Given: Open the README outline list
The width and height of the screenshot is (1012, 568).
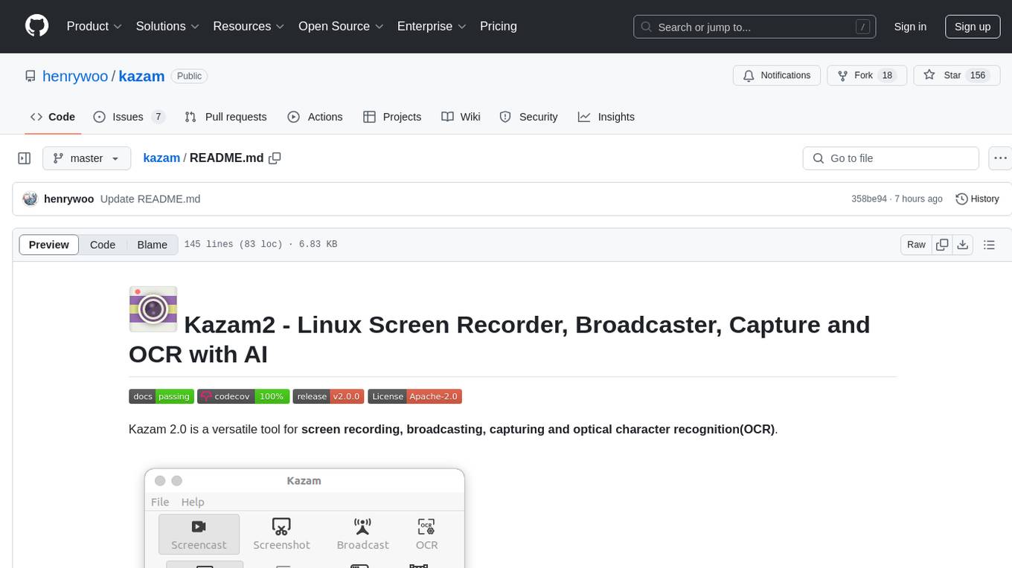Looking at the screenshot, I should (989, 245).
